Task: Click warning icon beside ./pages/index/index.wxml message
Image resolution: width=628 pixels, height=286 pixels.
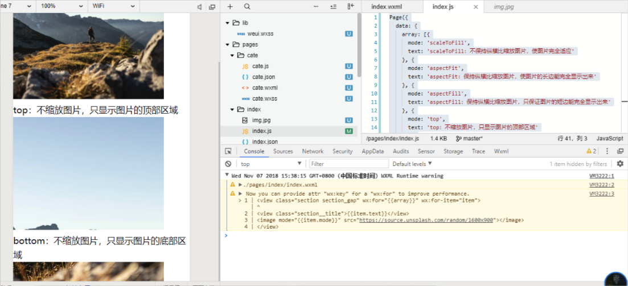Action: (233, 185)
